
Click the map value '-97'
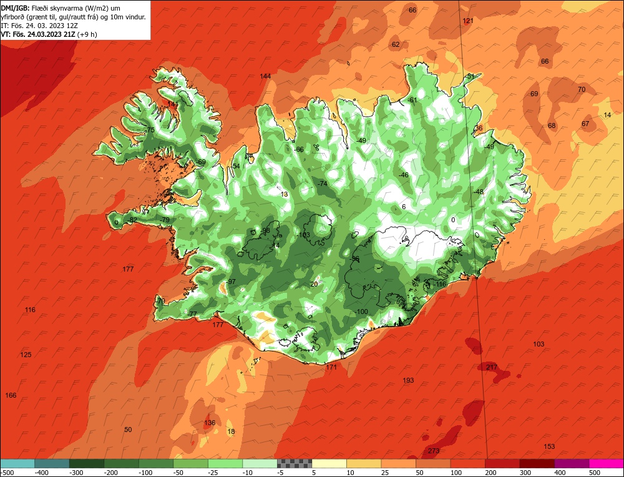pos(232,282)
